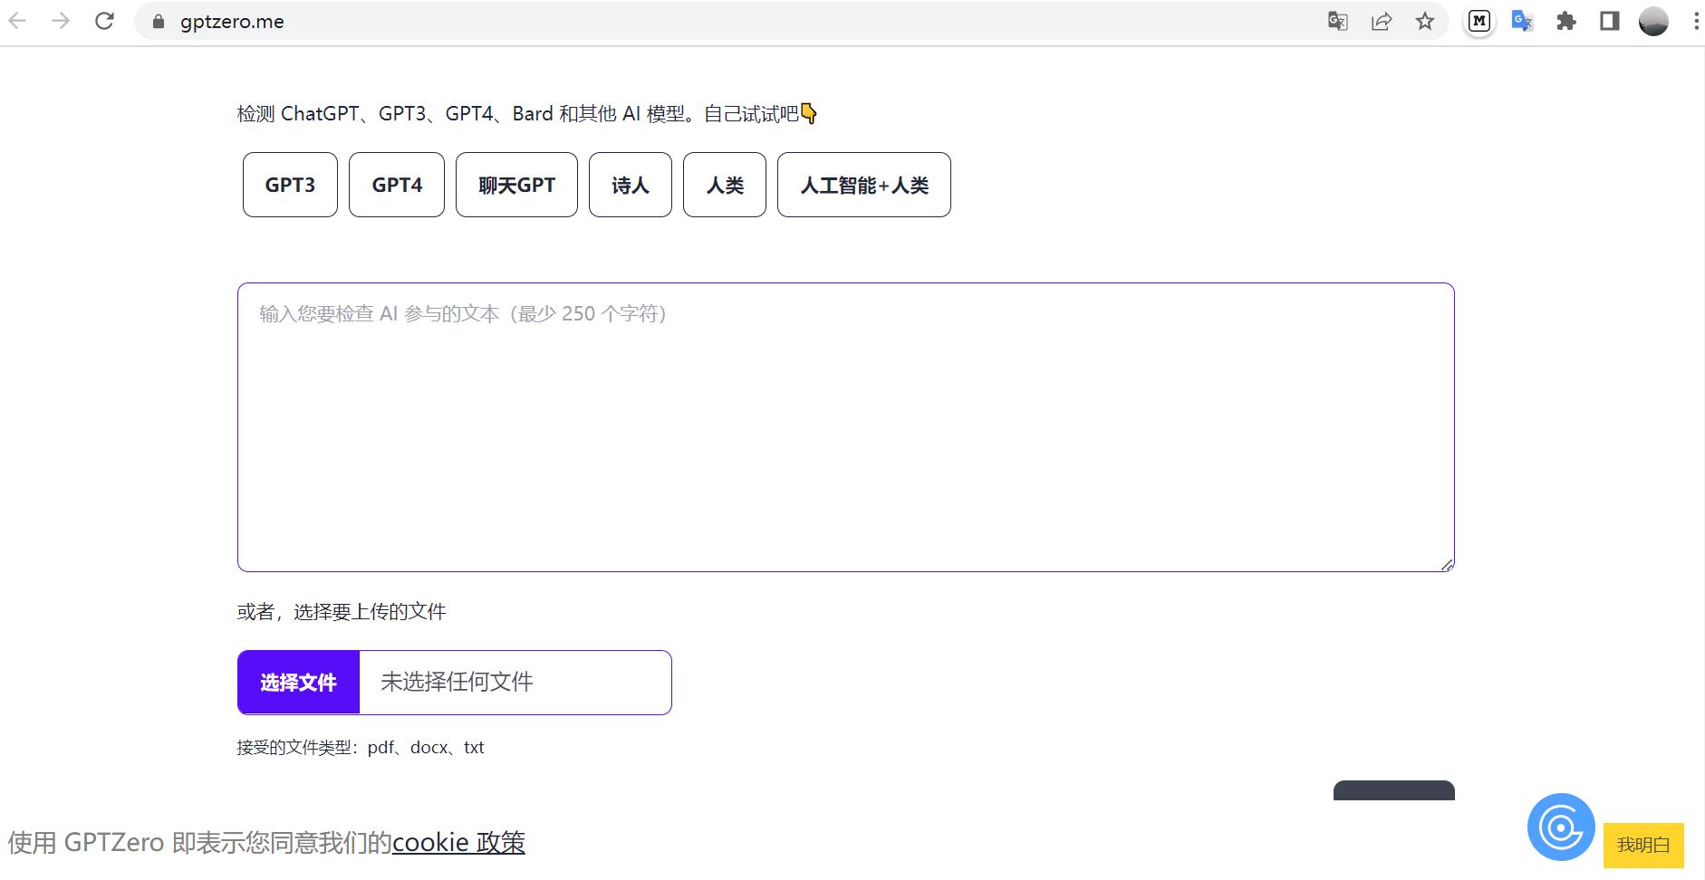The height and width of the screenshot is (880, 1705).
Task: Open the translate page icon in address bar
Action: pos(1337,21)
